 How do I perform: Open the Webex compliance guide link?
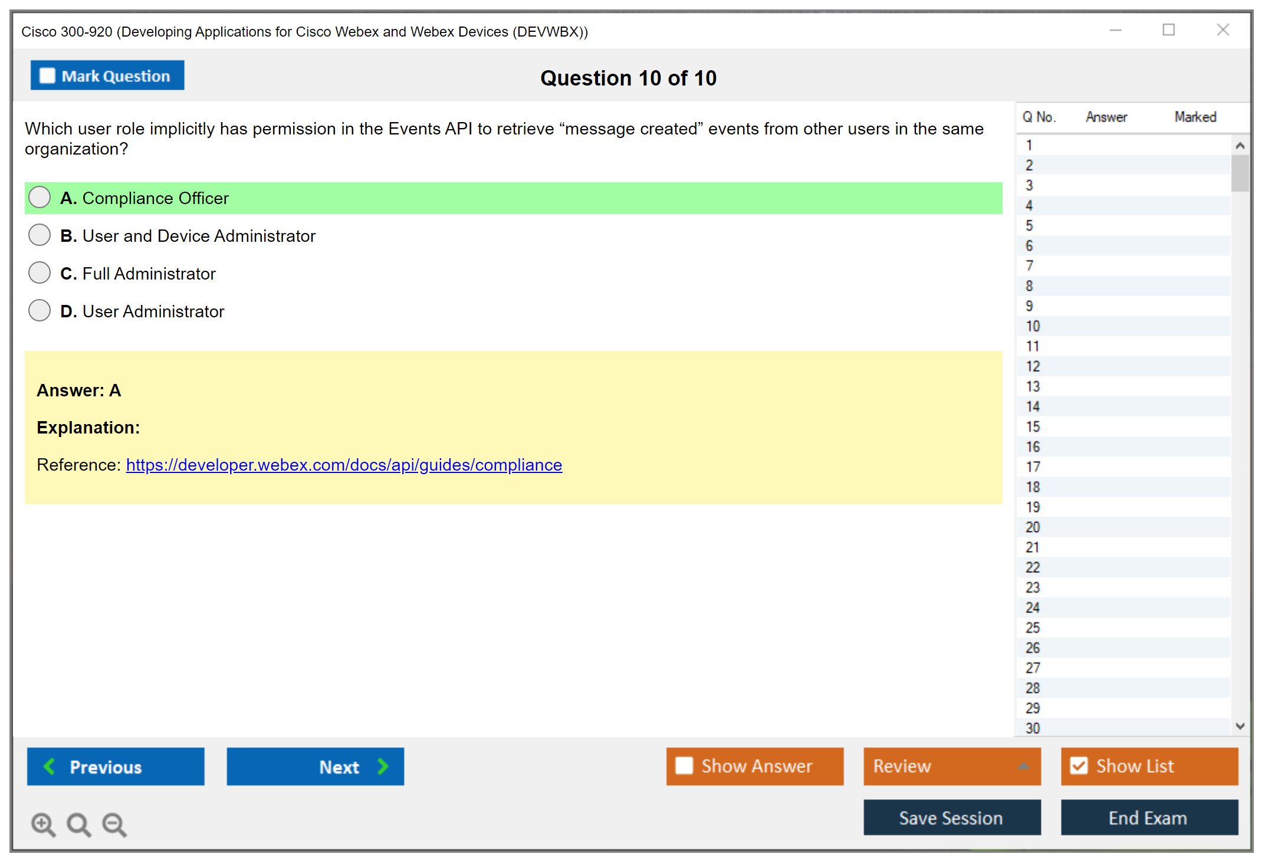[344, 465]
